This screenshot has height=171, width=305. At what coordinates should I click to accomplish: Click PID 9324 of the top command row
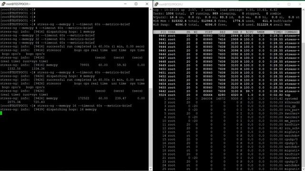click(x=162, y=95)
